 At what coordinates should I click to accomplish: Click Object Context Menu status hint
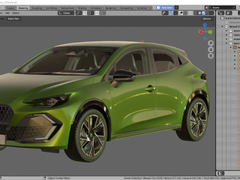tap(59, 178)
